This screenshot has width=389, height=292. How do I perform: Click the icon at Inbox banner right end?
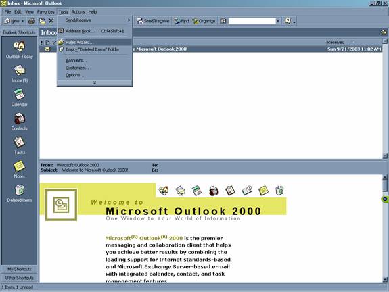(384, 32)
